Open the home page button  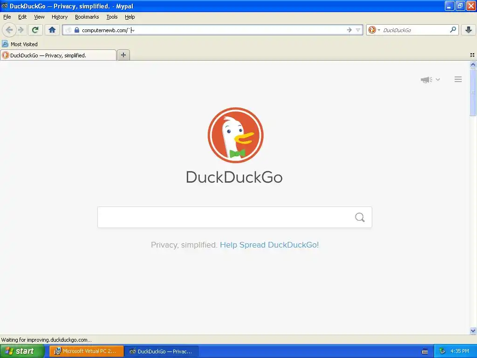pyautogui.click(x=52, y=30)
